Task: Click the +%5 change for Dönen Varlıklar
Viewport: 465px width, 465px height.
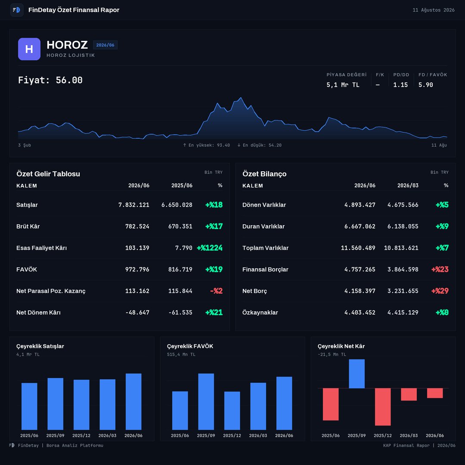Action: tap(442, 205)
